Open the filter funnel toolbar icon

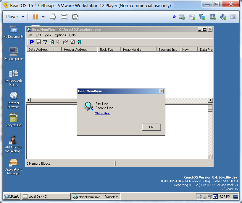(45, 42)
